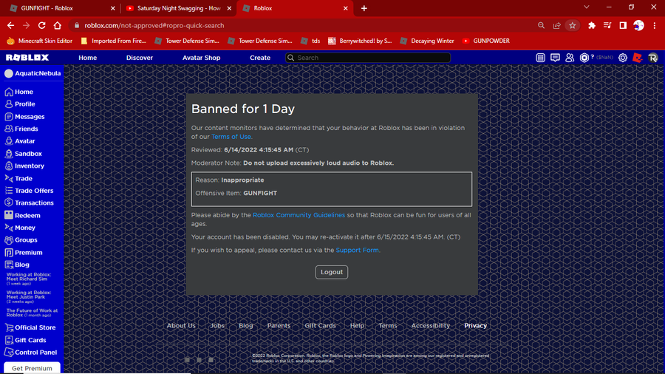The width and height of the screenshot is (665, 374).
Task: Open the Minecraft Skin Editor bookmark
Action: (x=39, y=41)
